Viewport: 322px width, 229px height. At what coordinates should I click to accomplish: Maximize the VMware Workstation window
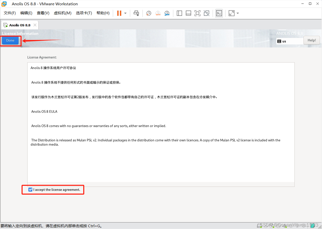pos(310,4)
